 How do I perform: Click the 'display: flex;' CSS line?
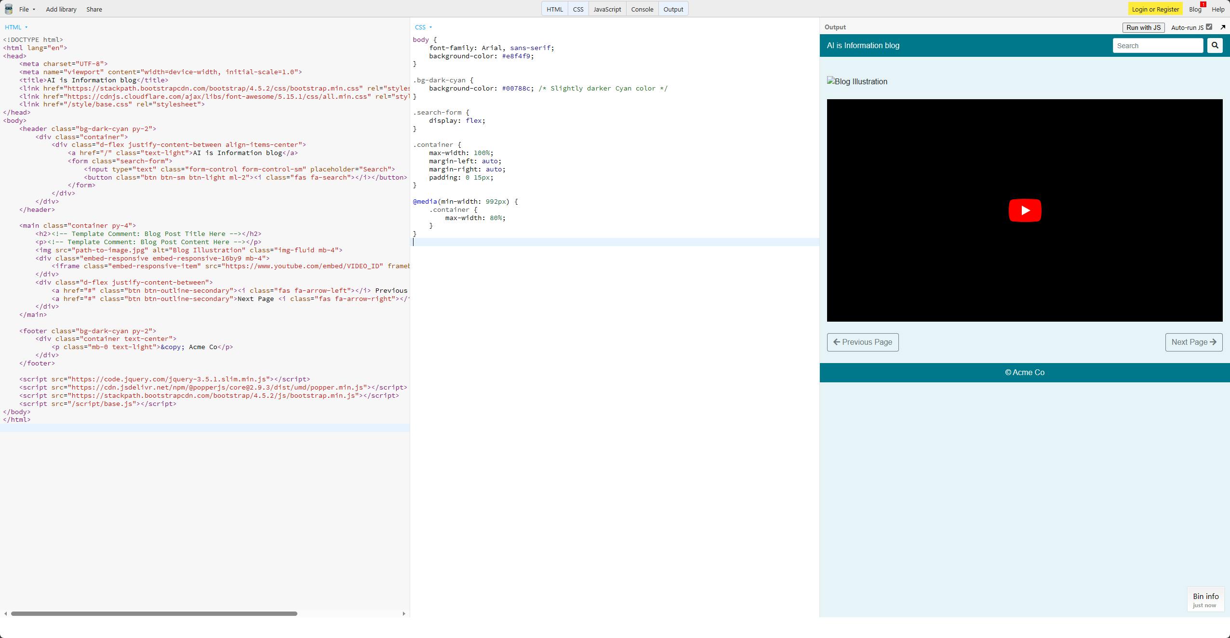coord(457,120)
